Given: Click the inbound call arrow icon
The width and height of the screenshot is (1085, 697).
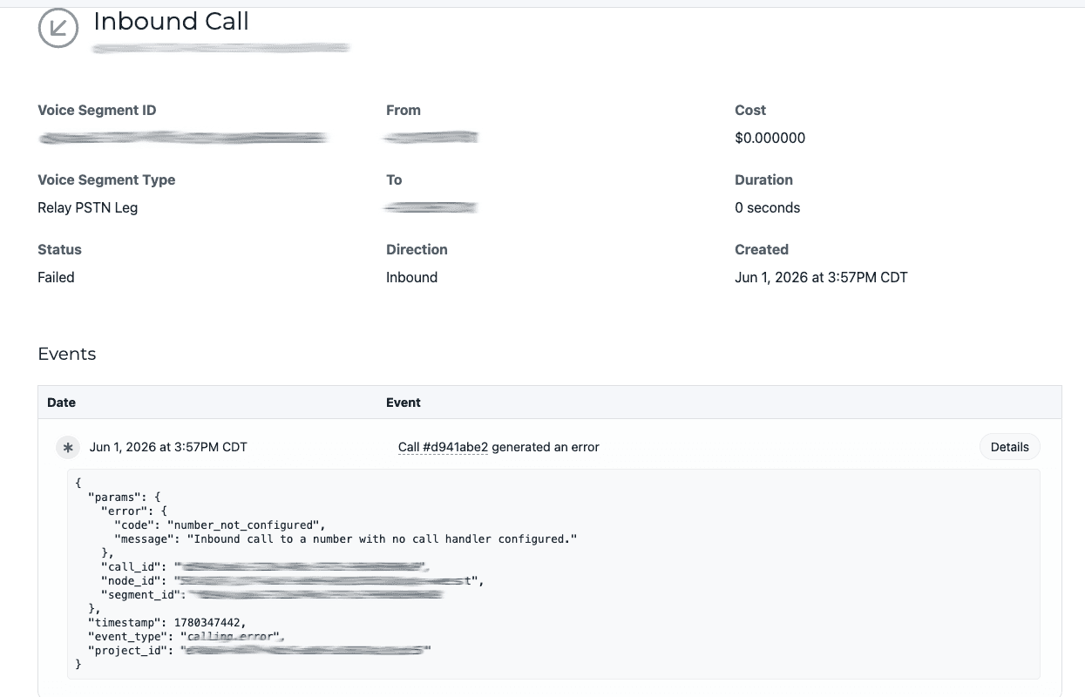Looking at the screenshot, I should click(x=58, y=28).
